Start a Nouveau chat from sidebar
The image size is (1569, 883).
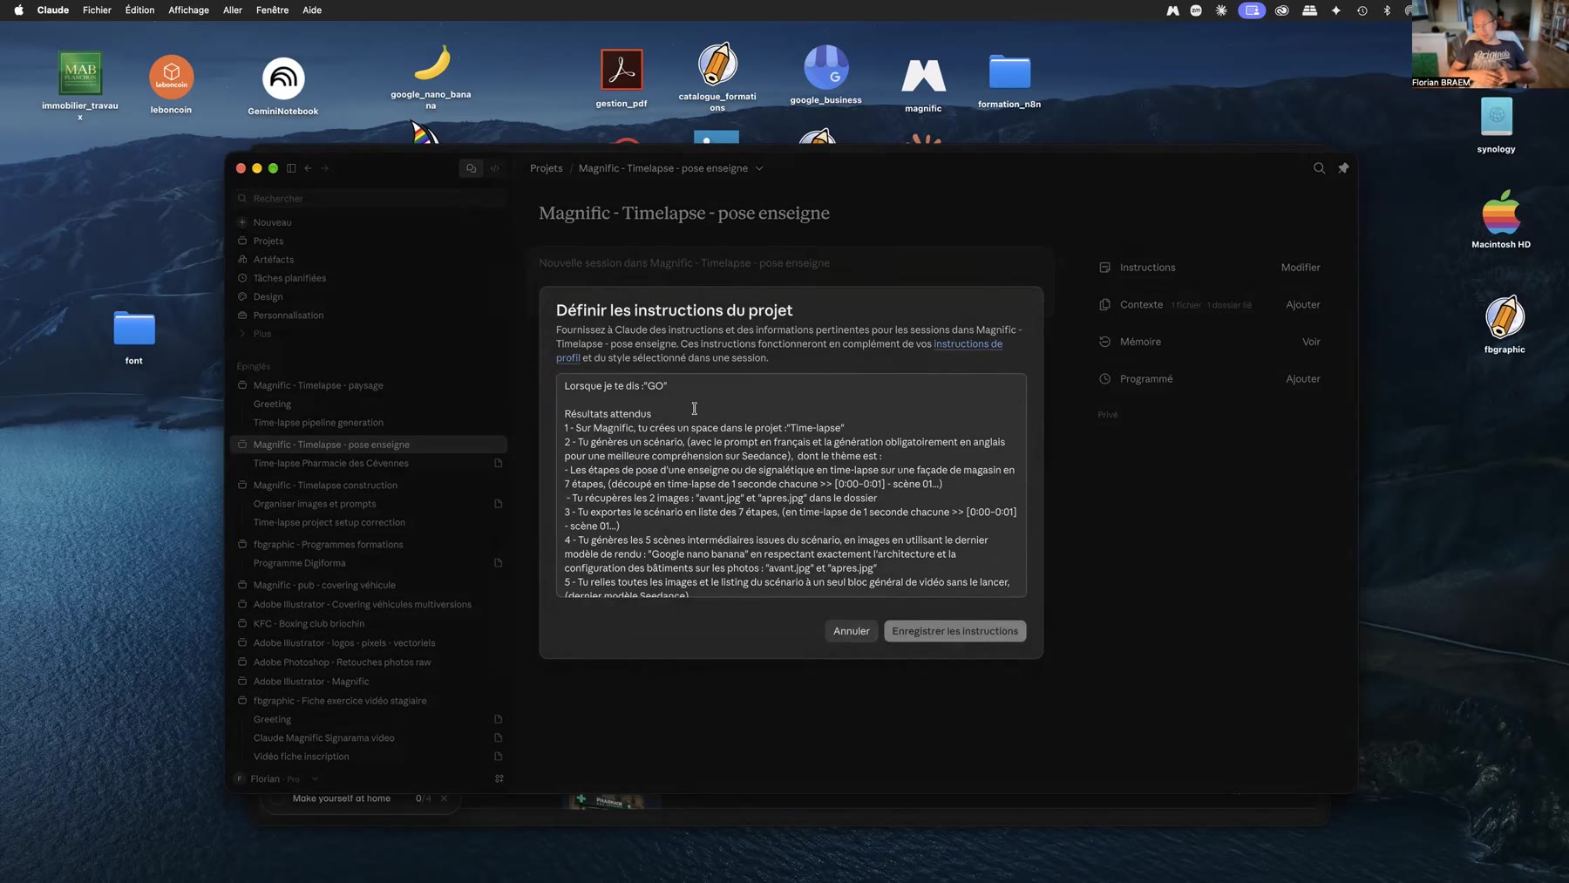(x=272, y=222)
